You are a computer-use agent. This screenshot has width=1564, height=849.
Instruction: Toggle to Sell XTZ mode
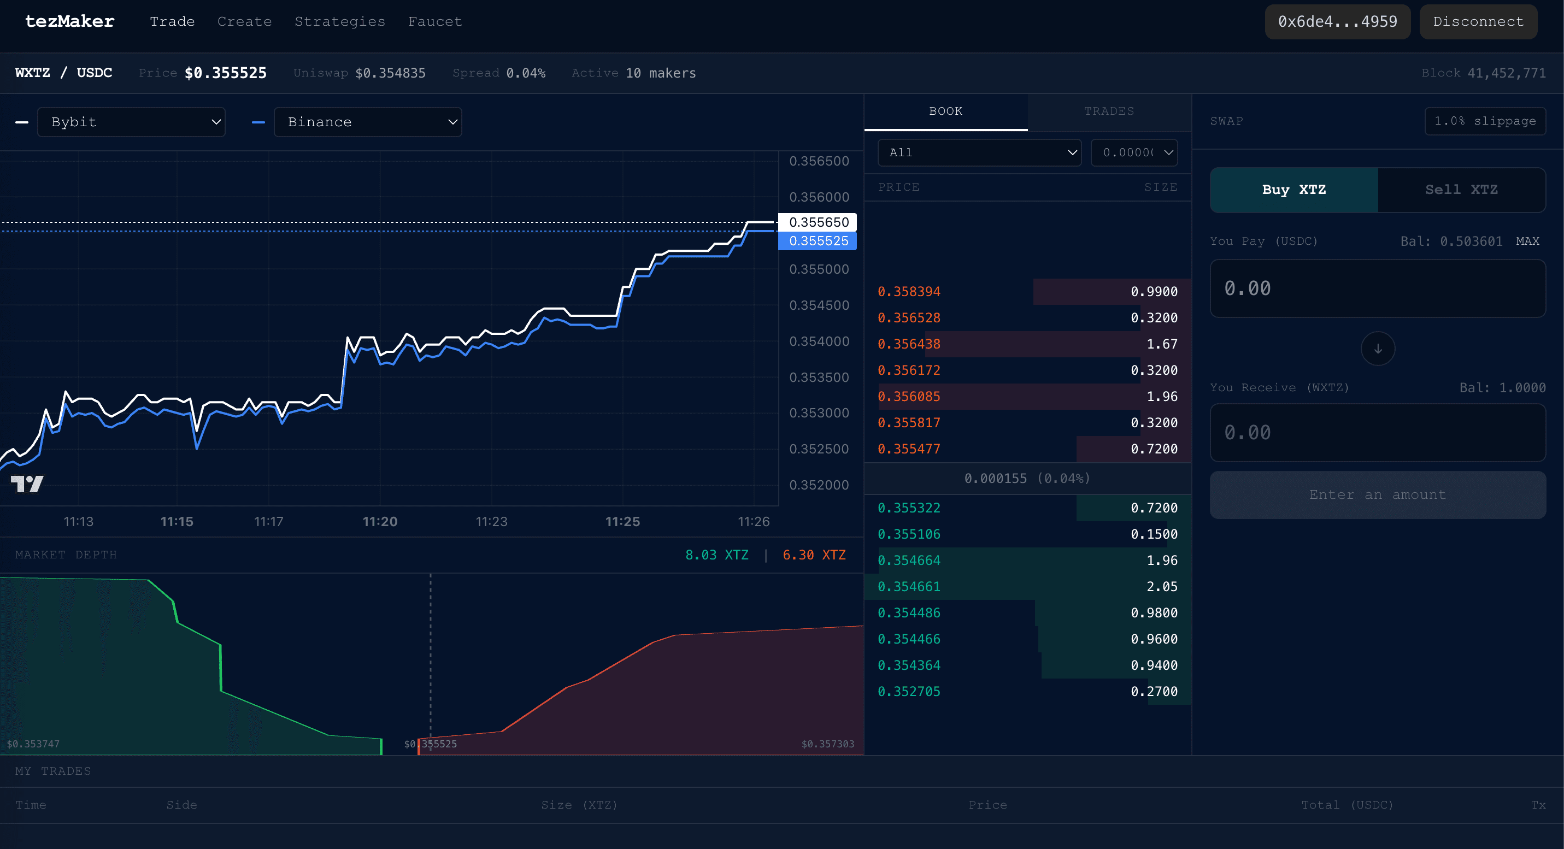click(1461, 190)
